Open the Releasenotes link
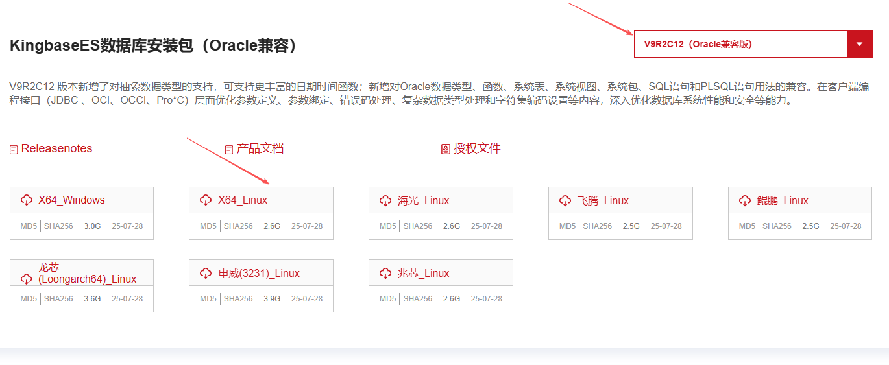Image resolution: width=889 pixels, height=365 pixels. 57,148
